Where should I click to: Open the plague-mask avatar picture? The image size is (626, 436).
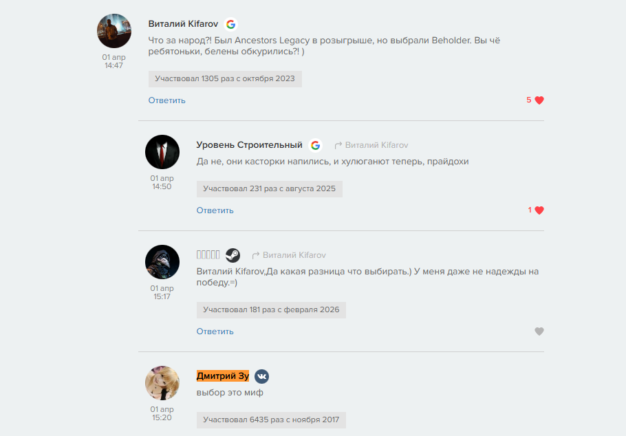pyautogui.click(x=162, y=262)
